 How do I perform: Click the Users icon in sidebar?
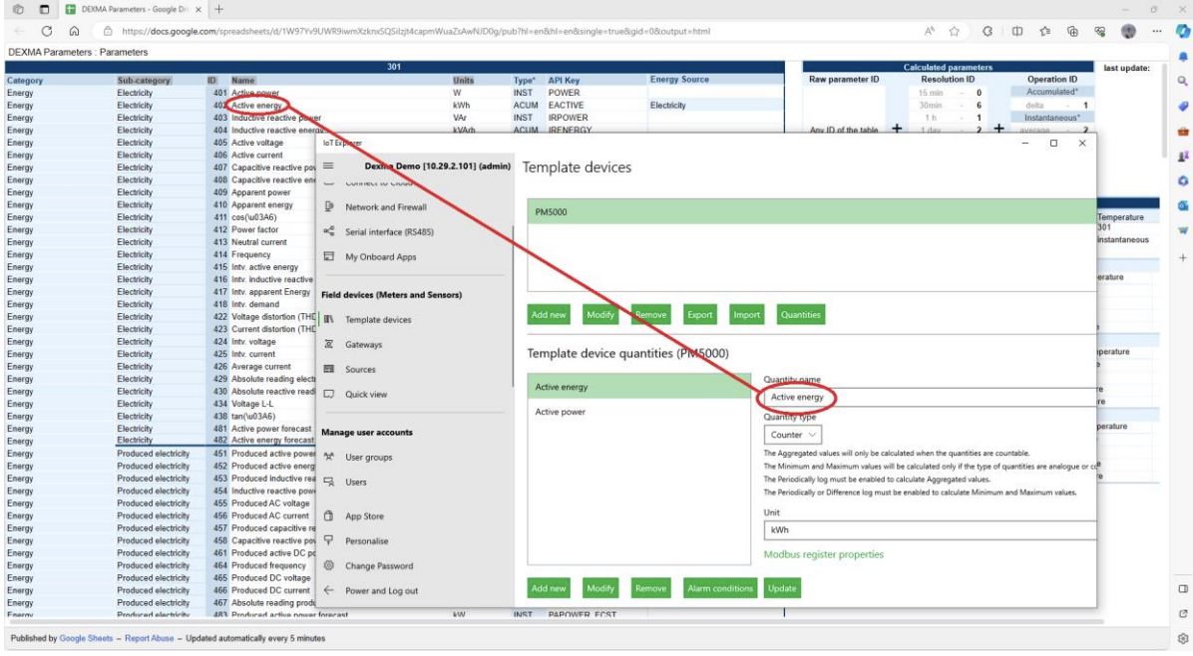click(x=329, y=482)
